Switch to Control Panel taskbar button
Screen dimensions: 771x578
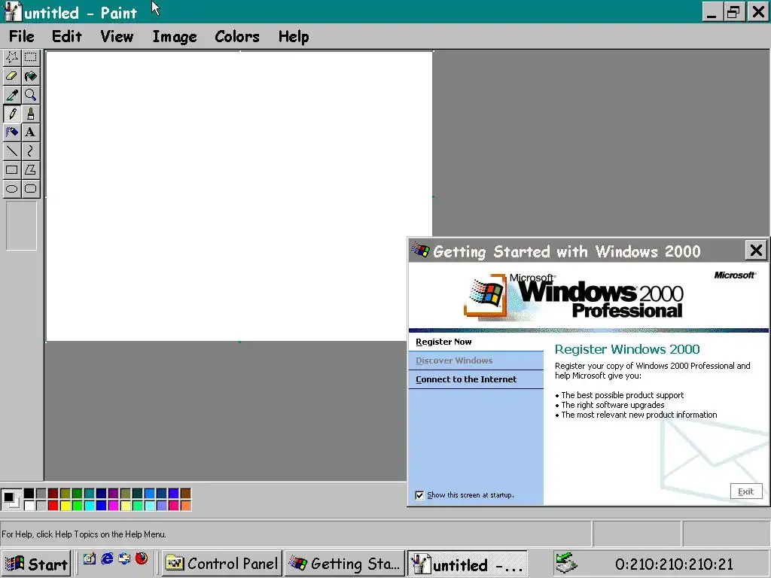[222, 564]
